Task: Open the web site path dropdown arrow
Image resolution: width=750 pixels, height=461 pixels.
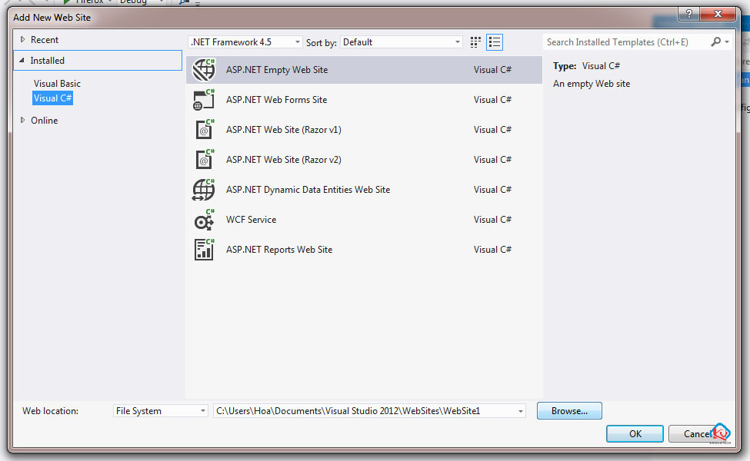Action: pyautogui.click(x=521, y=411)
